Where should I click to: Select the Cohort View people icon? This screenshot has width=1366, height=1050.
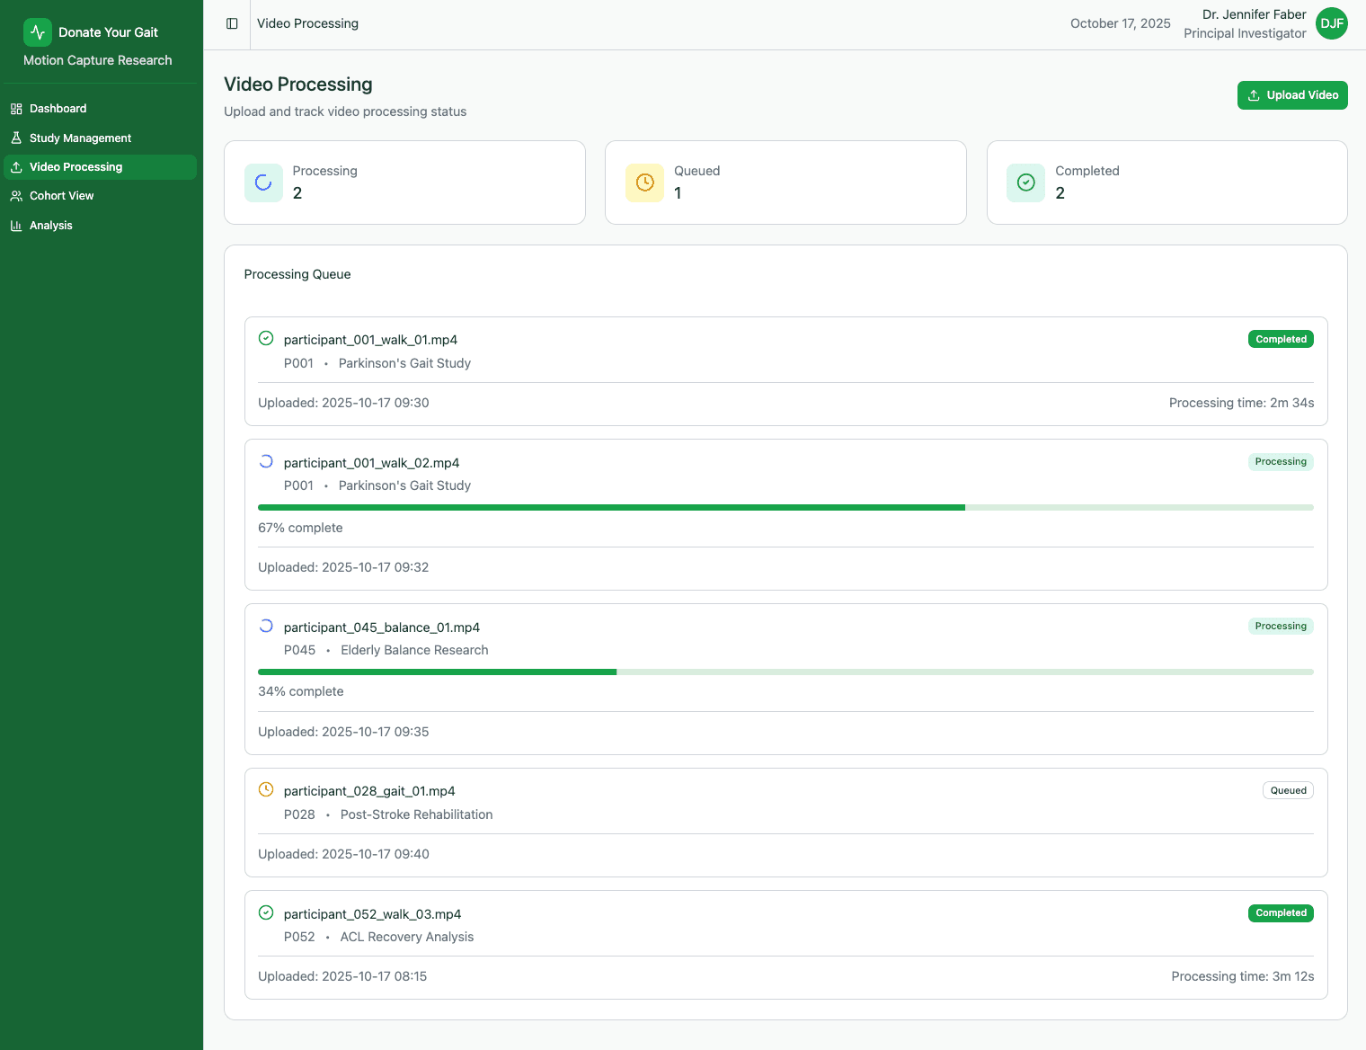[x=15, y=195]
